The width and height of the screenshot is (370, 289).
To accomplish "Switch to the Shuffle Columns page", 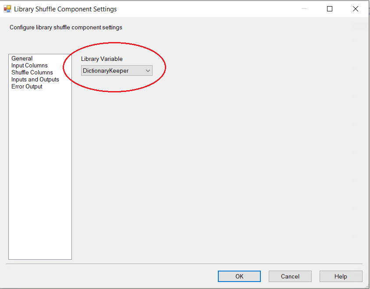I will click(32, 72).
